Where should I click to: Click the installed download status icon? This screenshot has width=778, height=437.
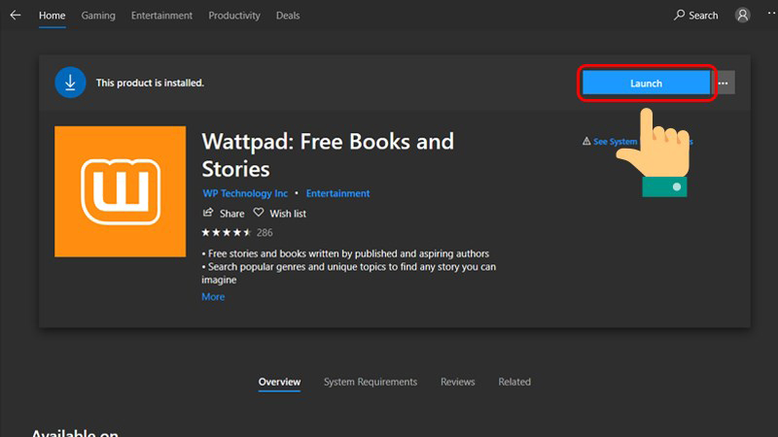tap(70, 83)
